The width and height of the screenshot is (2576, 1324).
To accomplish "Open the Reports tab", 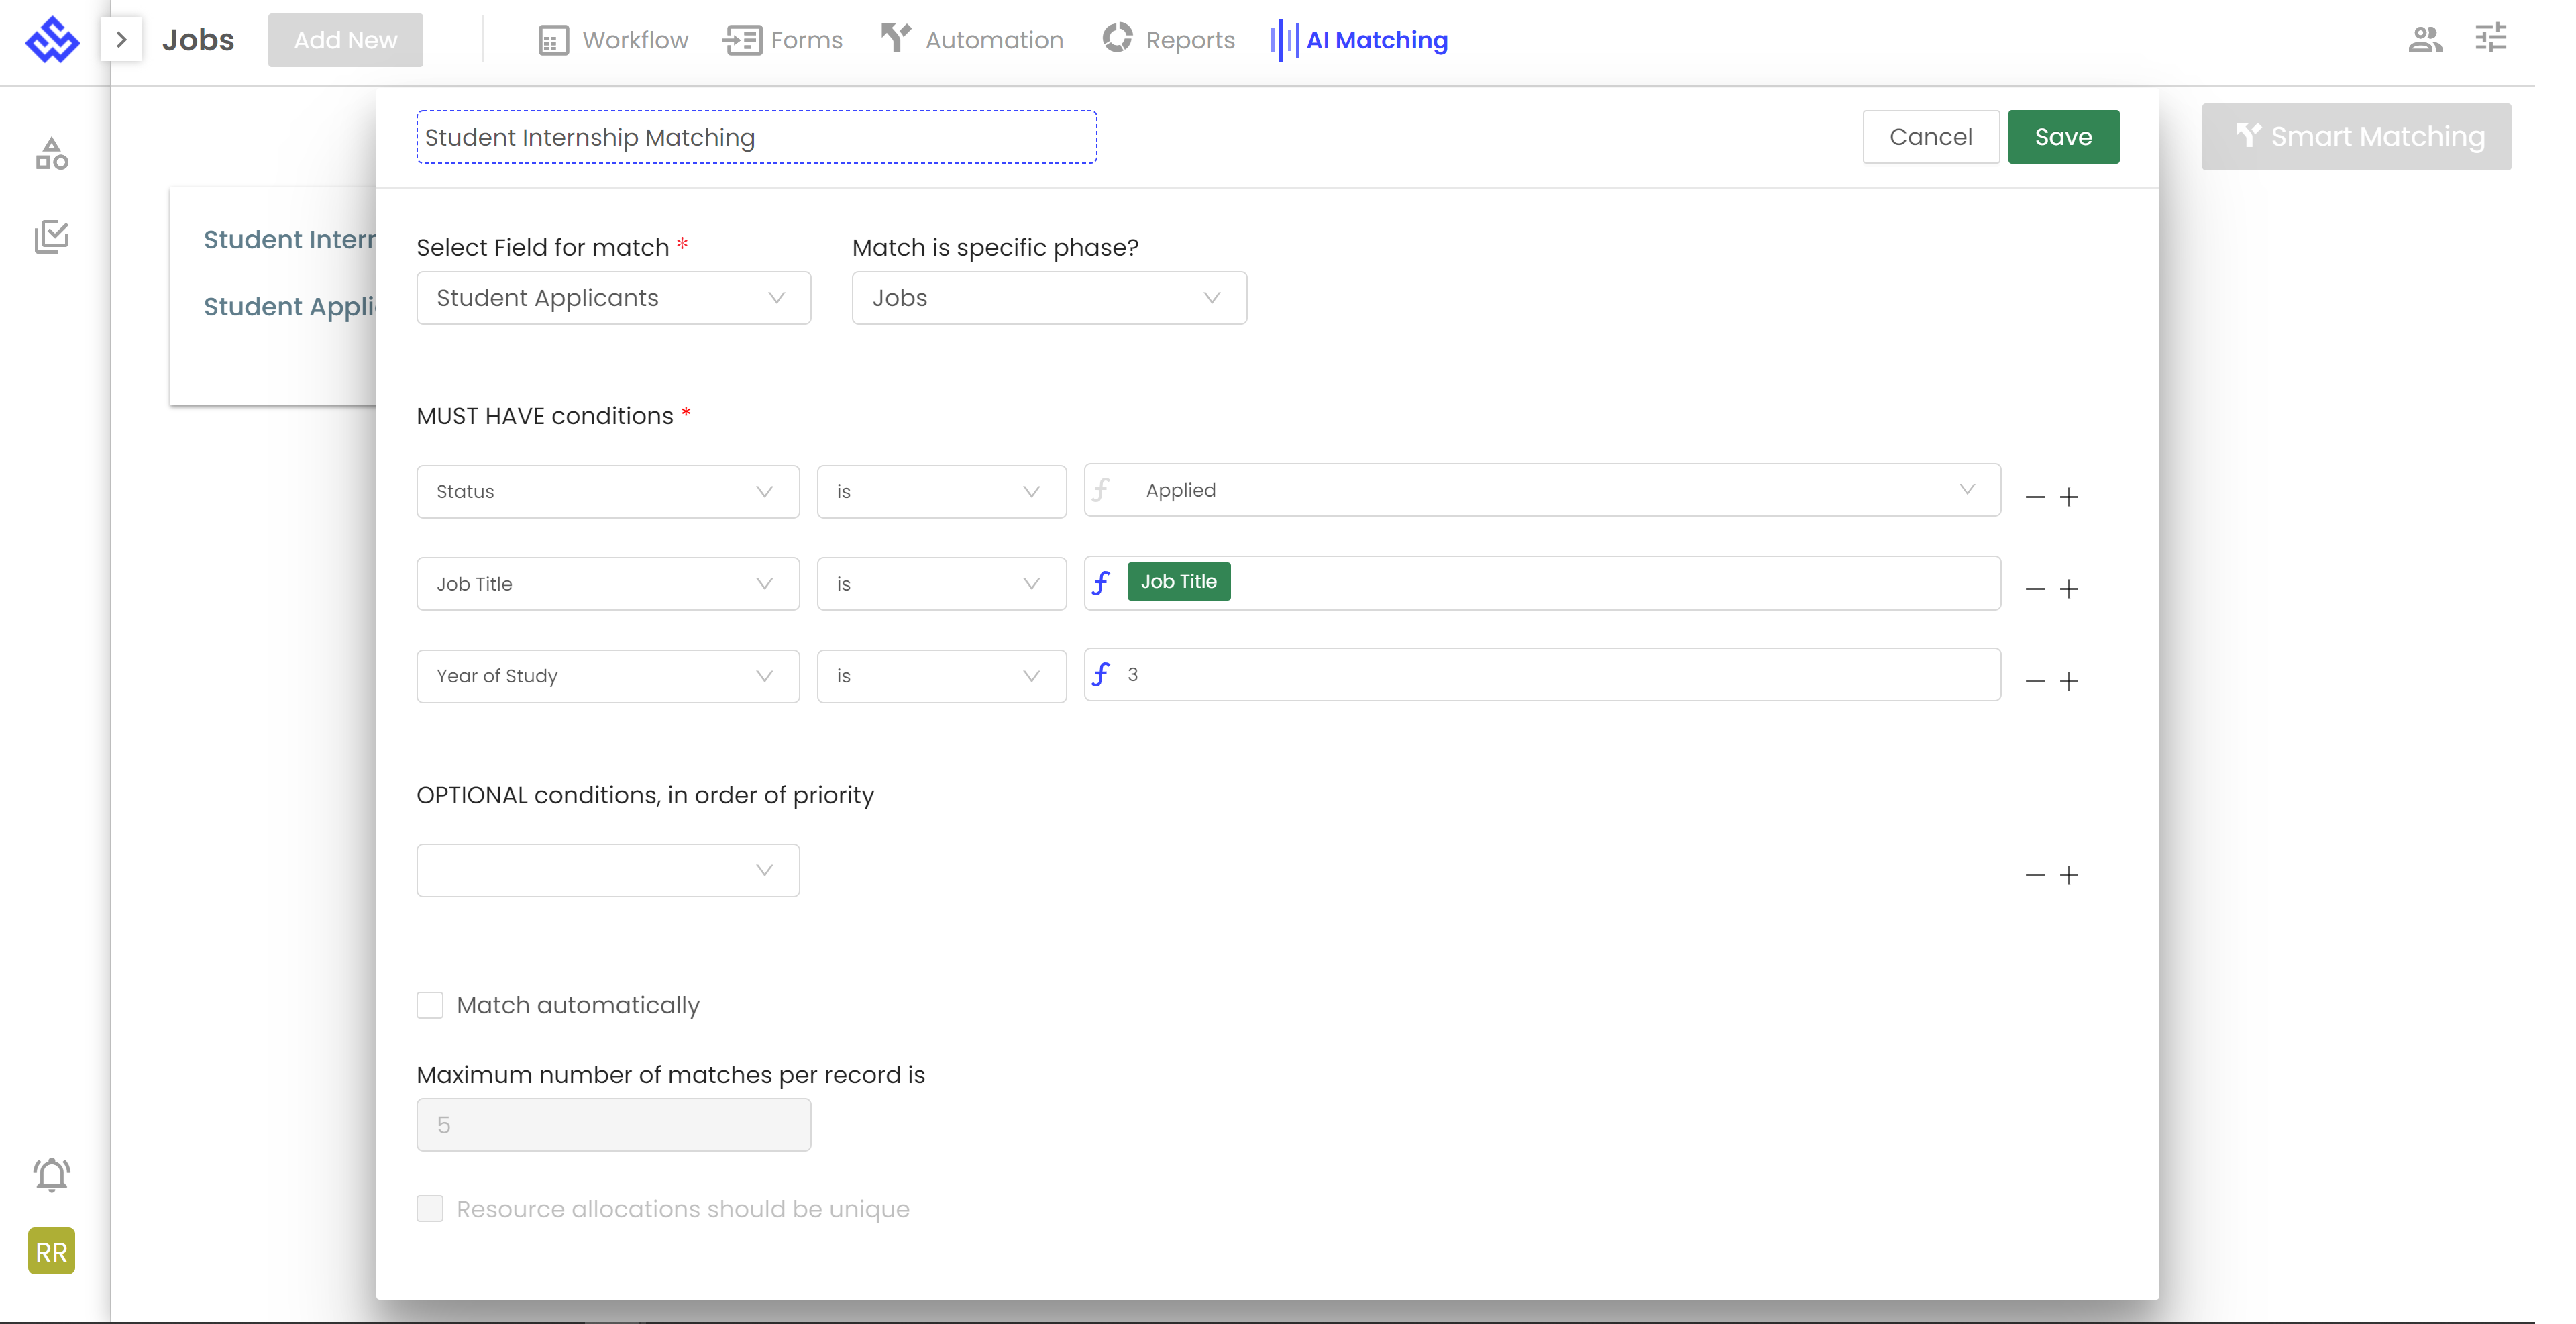I will tap(1168, 40).
